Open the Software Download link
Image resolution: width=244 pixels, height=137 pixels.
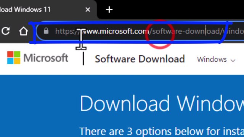click(x=140, y=59)
